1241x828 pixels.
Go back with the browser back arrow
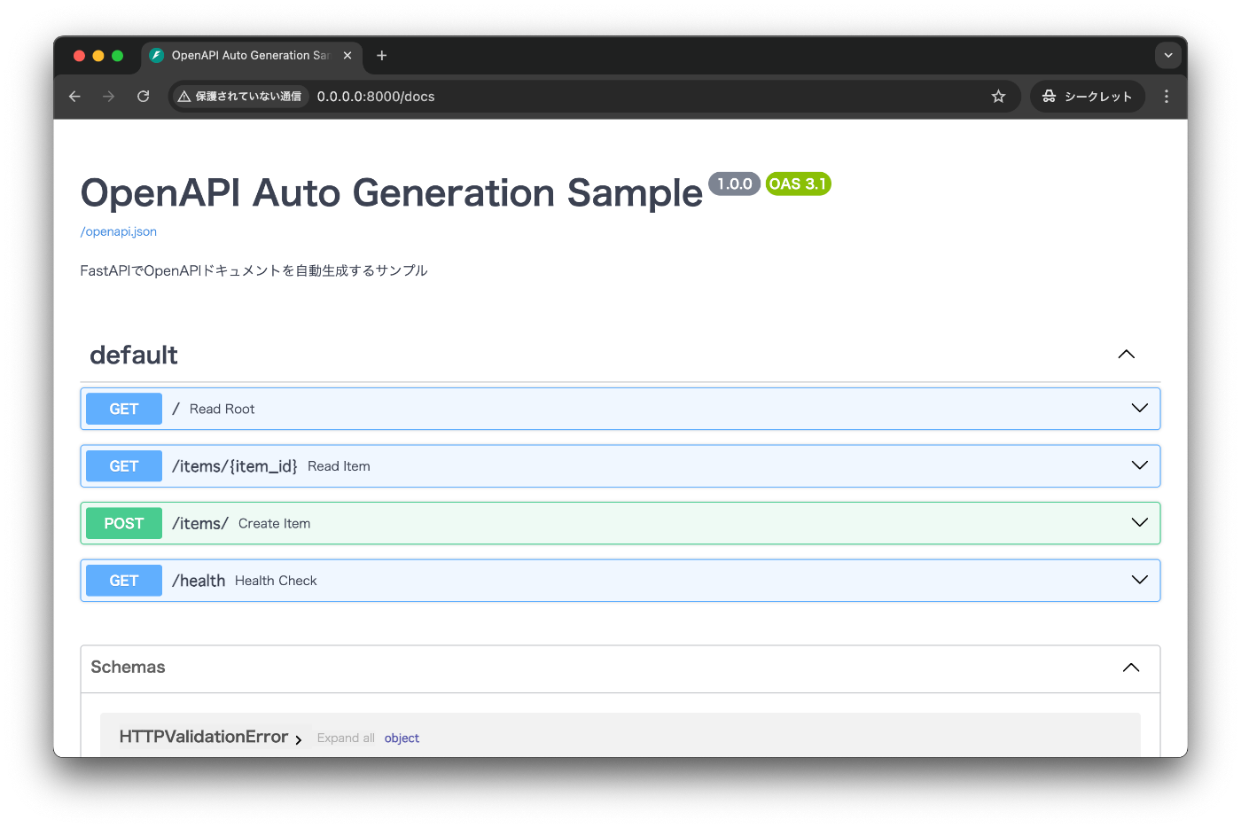click(74, 97)
